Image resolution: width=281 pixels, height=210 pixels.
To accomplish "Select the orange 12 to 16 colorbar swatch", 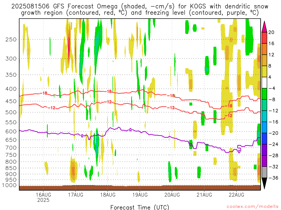I will click(x=264, y=49).
